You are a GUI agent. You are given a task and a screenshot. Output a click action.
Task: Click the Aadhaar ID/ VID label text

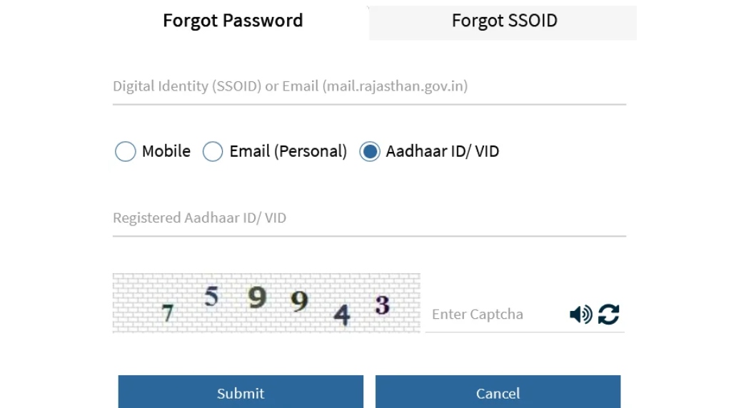tap(443, 151)
